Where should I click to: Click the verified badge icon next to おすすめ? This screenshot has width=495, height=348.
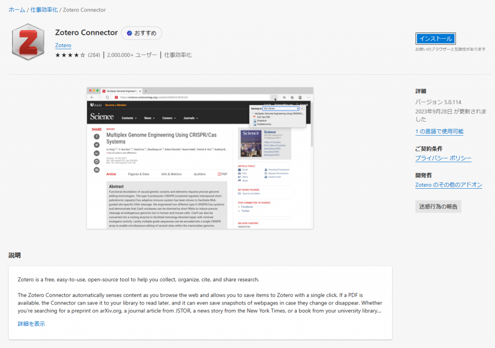pyautogui.click(x=130, y=33)
